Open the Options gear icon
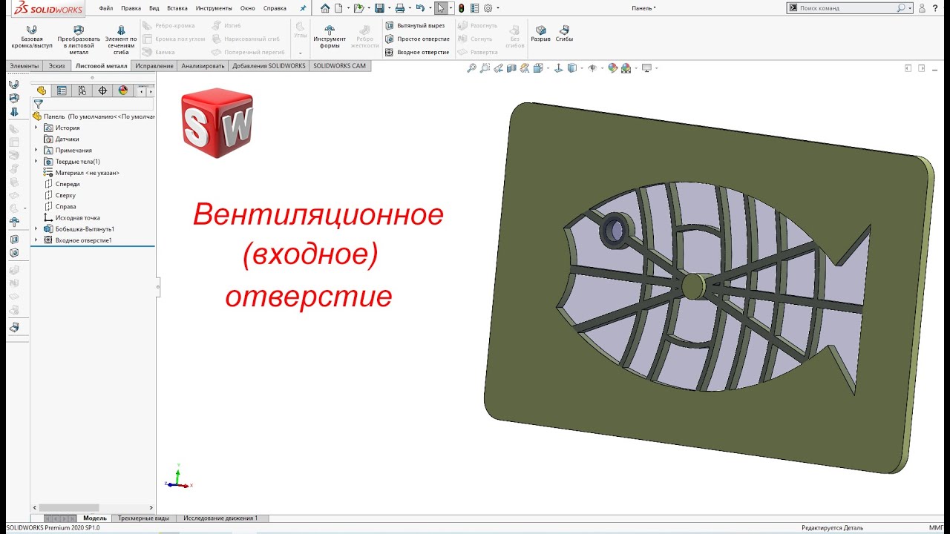The height and width of the screenshot is (534, 950). click(x=488, y=8)
